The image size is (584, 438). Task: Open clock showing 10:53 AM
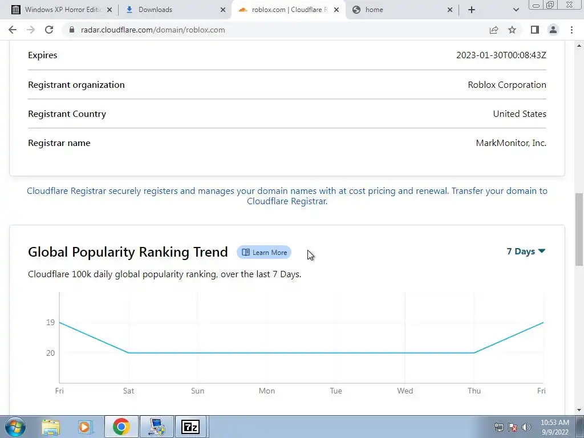pos(554,427)
